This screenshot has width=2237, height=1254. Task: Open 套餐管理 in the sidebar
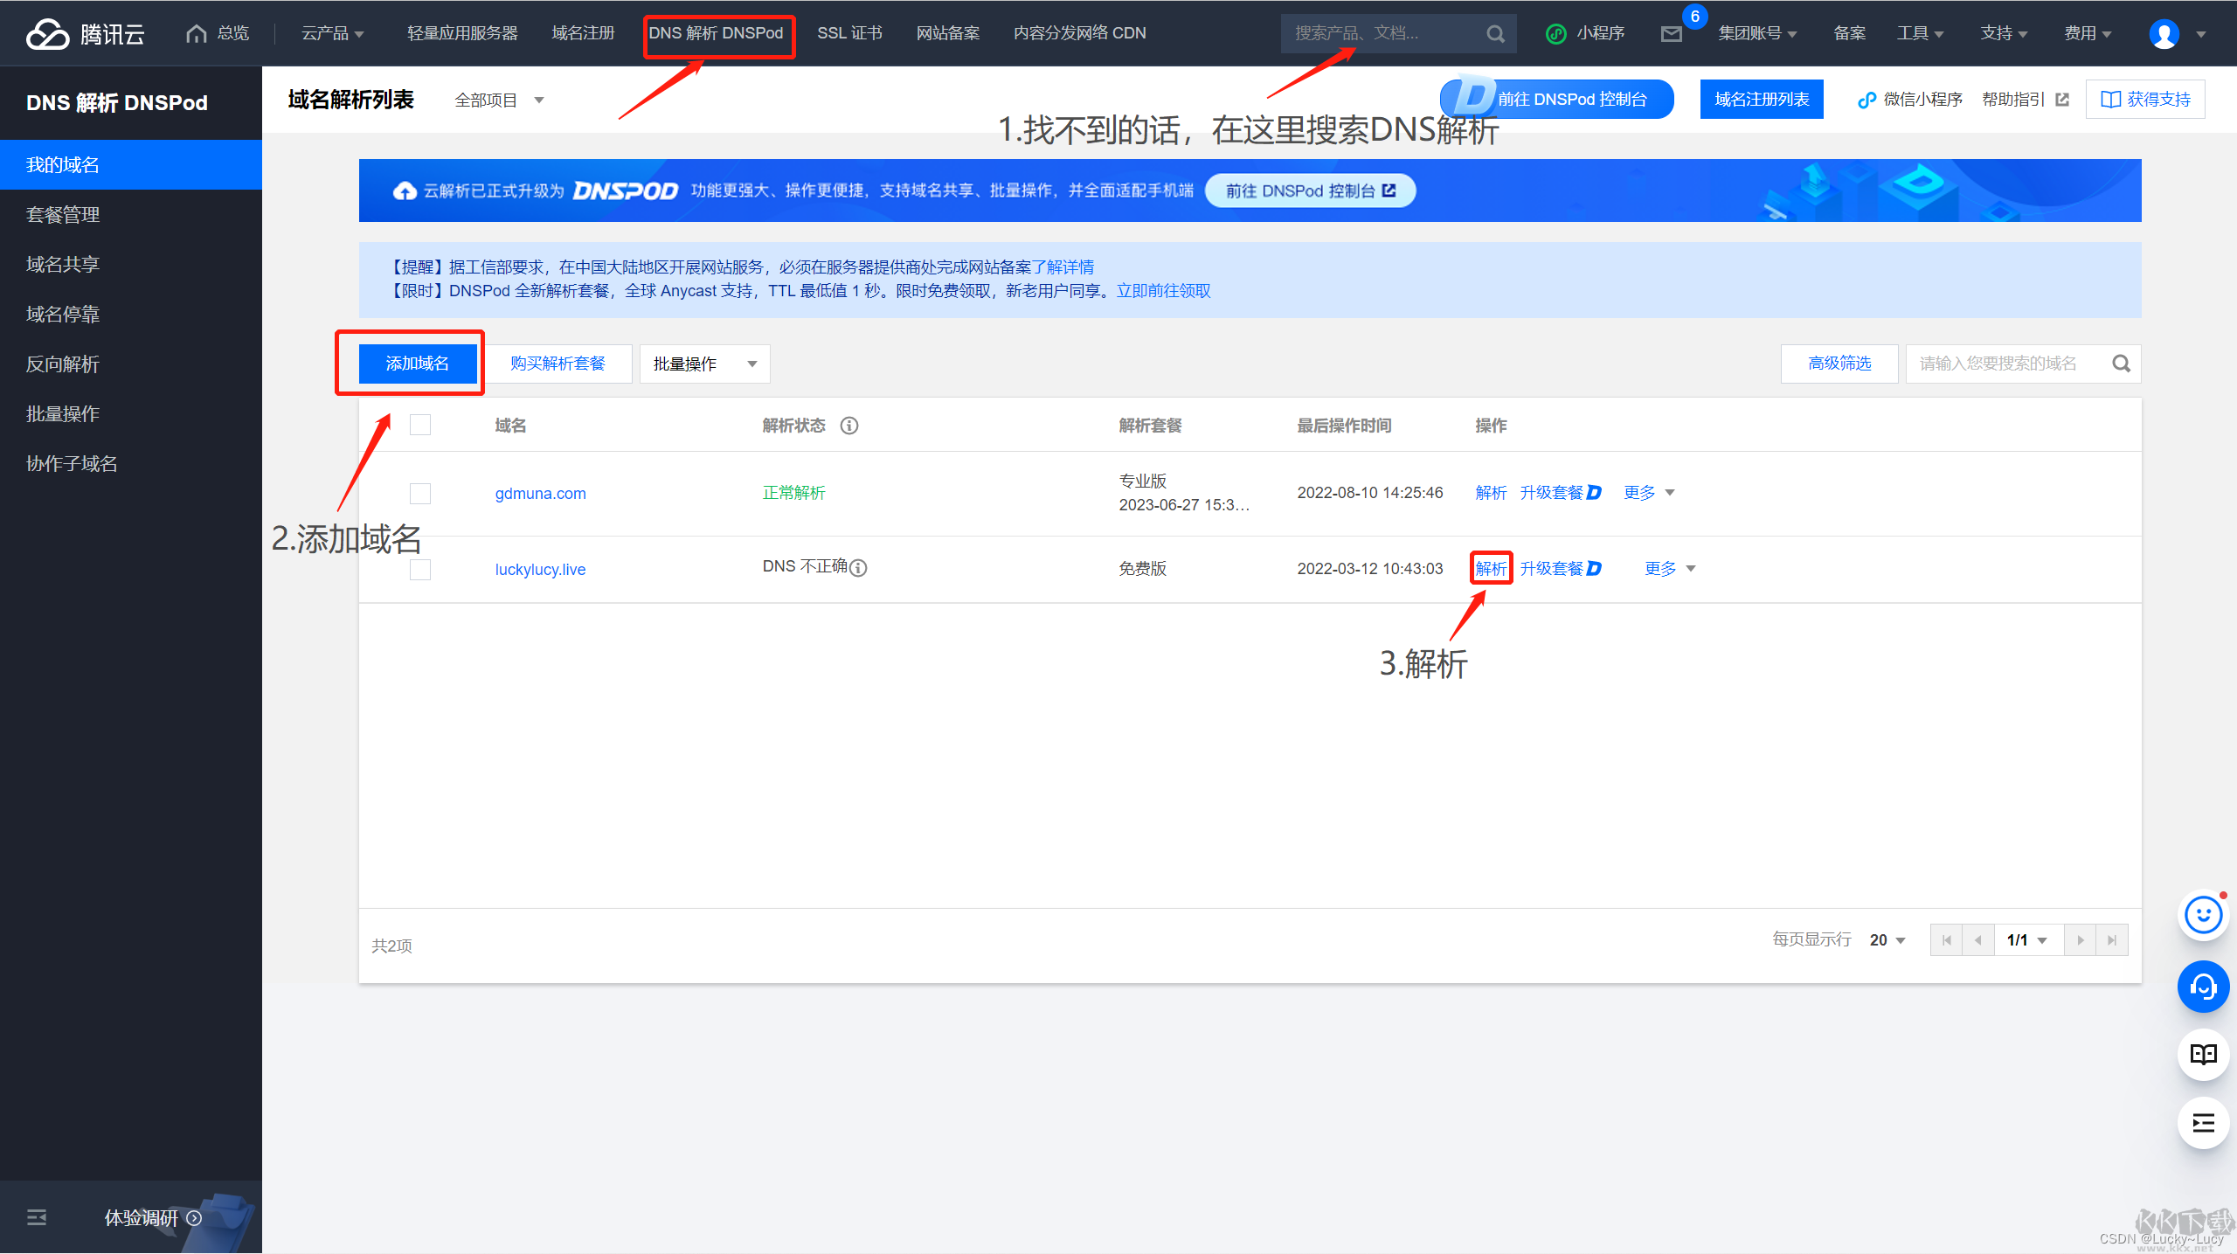click(x=63, y=215)
